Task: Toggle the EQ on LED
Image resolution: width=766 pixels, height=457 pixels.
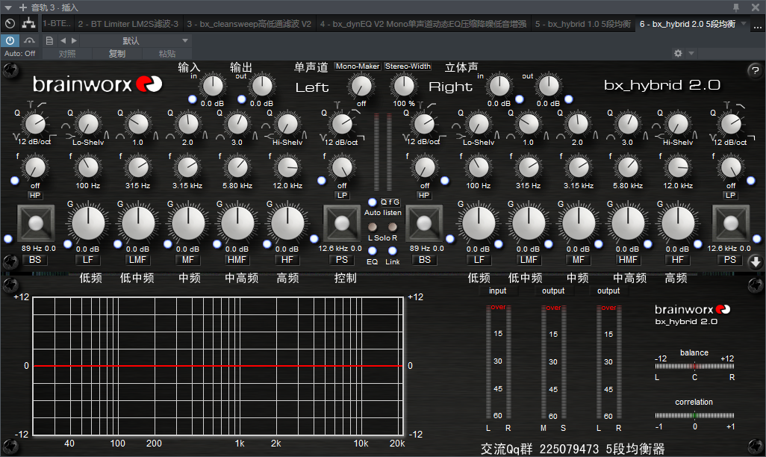Action: [373, 251]
